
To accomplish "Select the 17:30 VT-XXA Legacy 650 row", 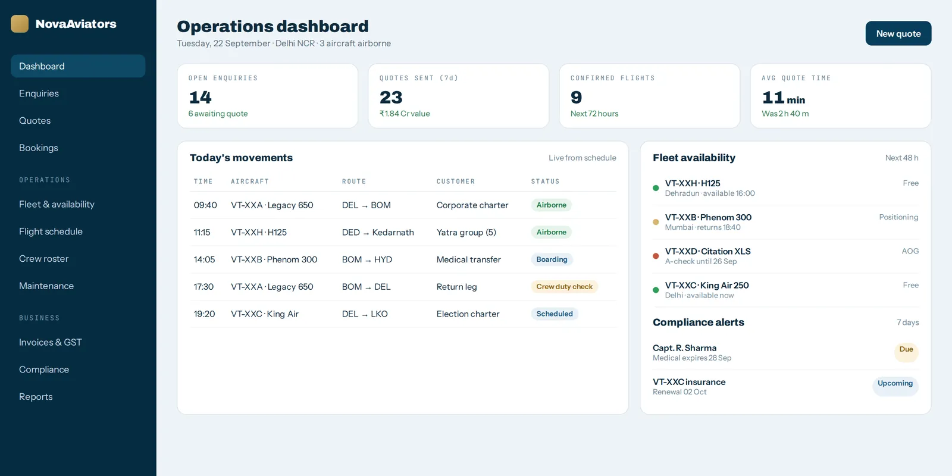I will (x=403, y=287).
